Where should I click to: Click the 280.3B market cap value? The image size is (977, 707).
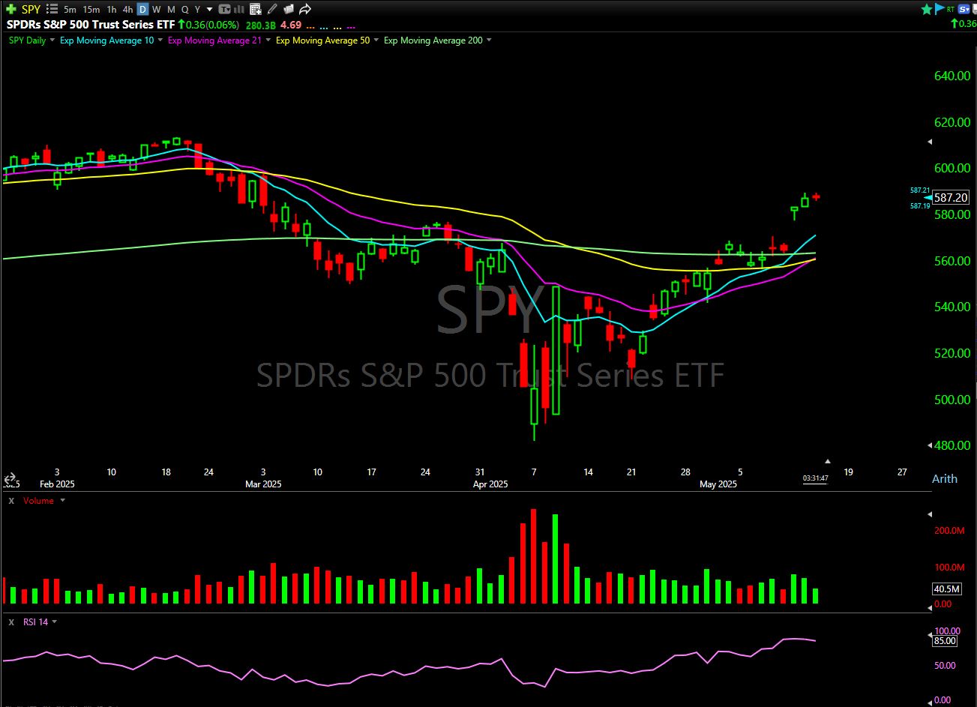(x=260, y=25)
